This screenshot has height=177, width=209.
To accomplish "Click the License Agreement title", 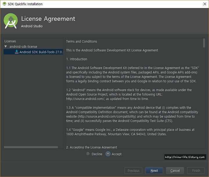I will (48, 19).
